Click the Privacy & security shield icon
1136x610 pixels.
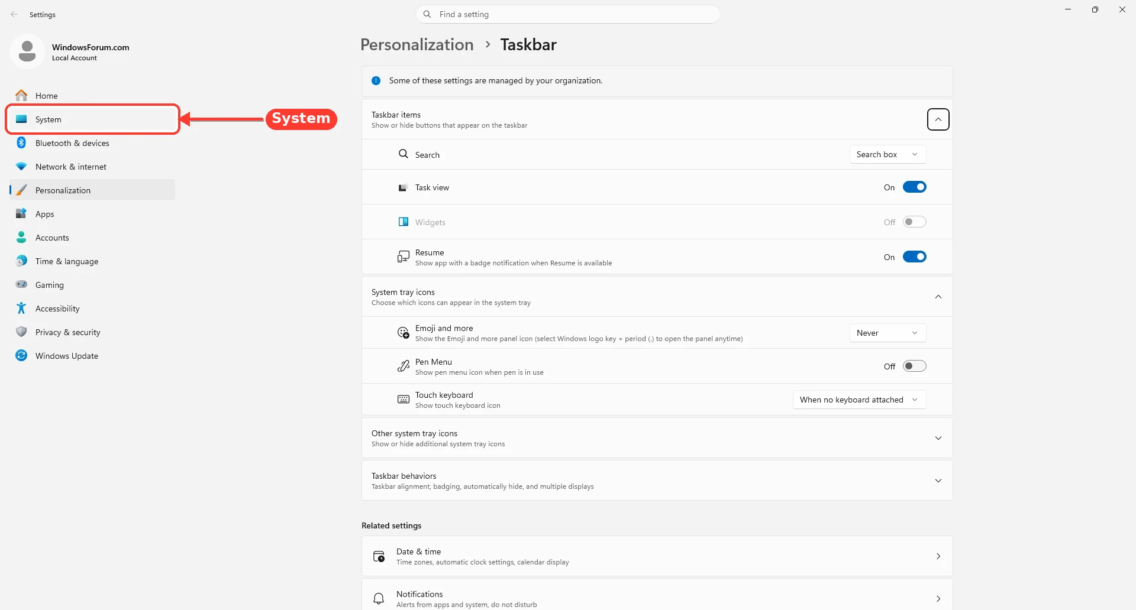[21, 332]
